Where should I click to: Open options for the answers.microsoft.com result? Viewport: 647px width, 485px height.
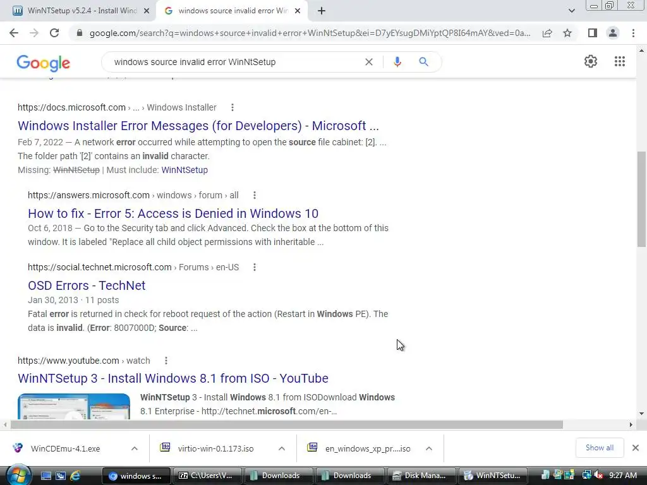[254, 195]
